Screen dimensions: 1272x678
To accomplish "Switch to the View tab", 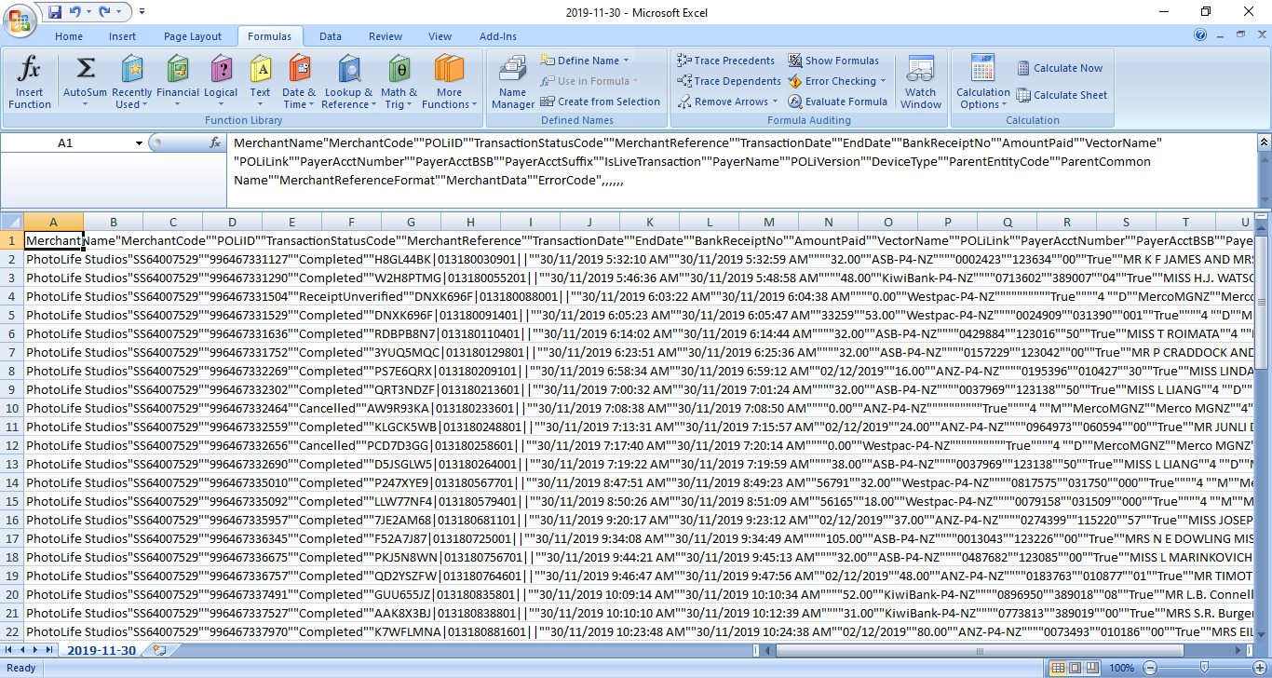I will 440,36.
